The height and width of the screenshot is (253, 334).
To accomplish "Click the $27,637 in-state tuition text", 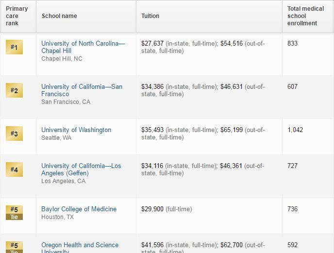I will pyautogui.click(x=152, y=44).
